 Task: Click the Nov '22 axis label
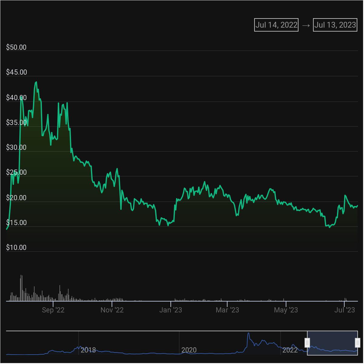[112, 310]
